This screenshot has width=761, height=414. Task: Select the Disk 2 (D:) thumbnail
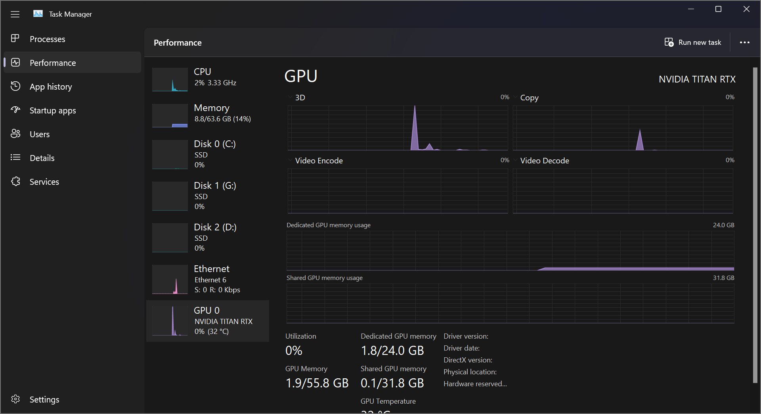pos(170,238)
